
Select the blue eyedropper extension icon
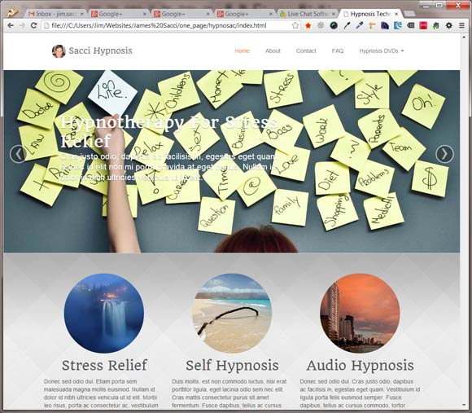tap(360, 25)
